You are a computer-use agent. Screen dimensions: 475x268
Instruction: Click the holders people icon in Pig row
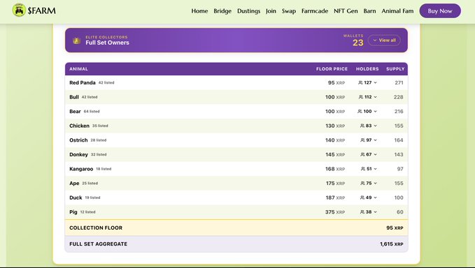[362, 211]
